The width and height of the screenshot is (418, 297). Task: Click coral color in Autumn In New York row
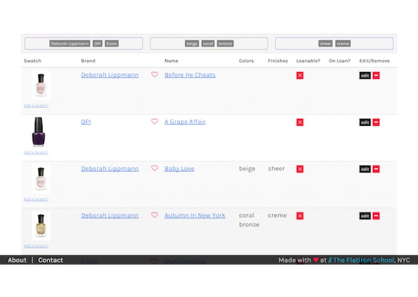pos(247,215)
